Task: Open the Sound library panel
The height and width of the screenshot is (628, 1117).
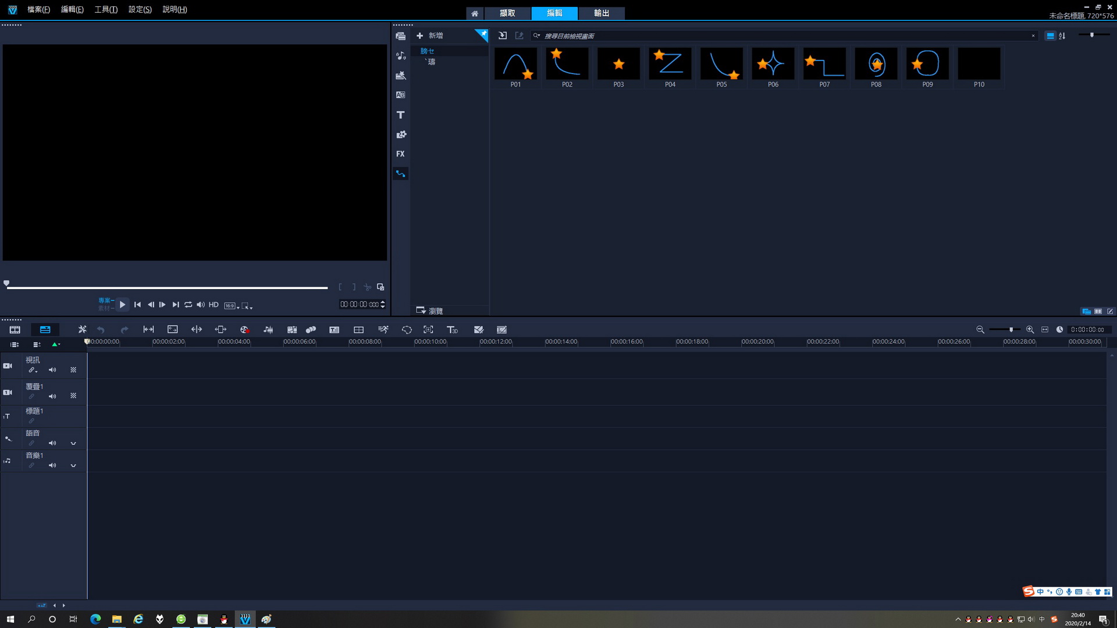Action: tap(400, 56)
